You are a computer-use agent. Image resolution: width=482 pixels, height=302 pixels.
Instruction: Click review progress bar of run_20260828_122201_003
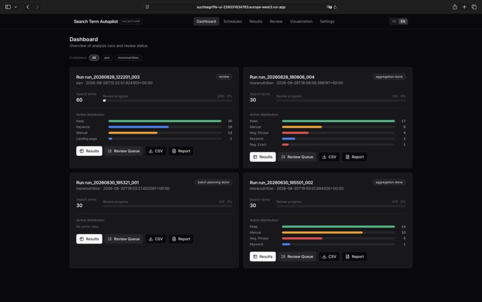tap(167, 100)
